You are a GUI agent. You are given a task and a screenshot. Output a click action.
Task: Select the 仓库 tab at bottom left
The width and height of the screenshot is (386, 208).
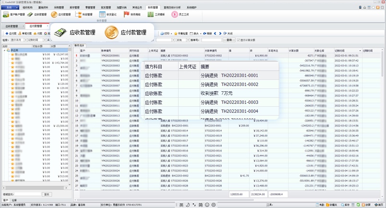[x=14, y=200]
